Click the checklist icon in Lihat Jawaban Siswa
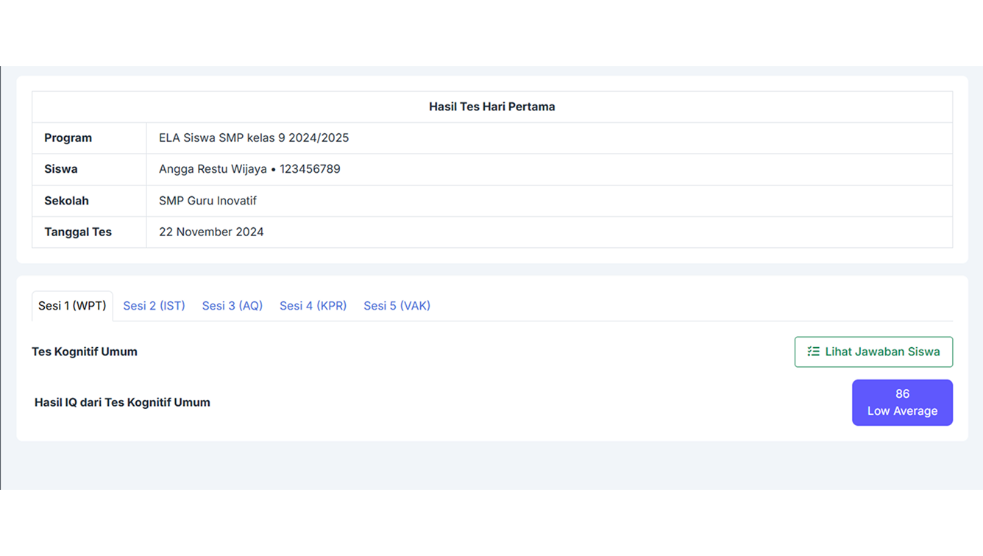The image size is (983, 556). tap(813, 352)
